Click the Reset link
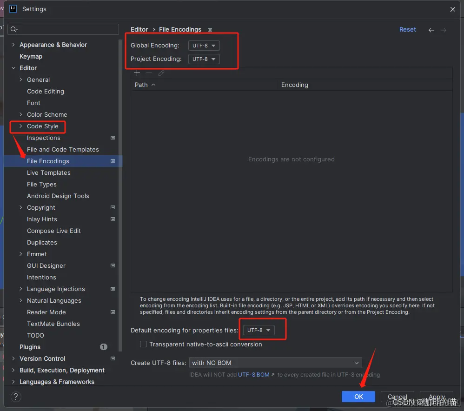Screen dimensions: 464x411 tap(407, 29)
